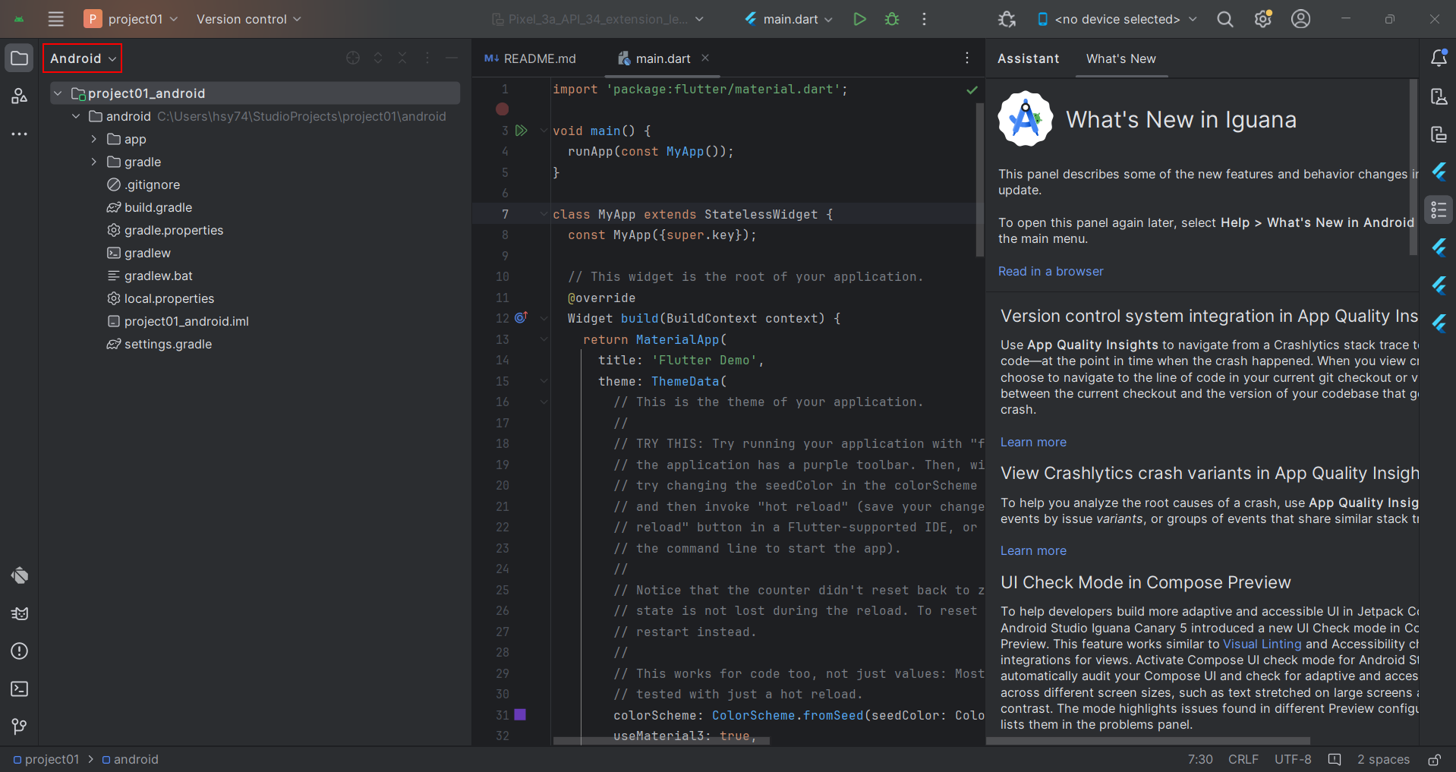Open the Visual Linting link

pos(1262,644)
